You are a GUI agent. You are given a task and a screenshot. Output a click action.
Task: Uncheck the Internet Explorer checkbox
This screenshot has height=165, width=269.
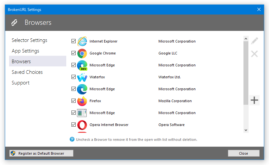(x=74, y=41)
